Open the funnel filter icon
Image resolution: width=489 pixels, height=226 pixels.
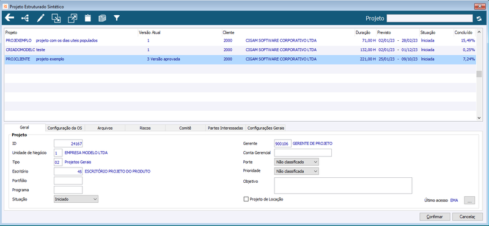(x=117, y=19)
